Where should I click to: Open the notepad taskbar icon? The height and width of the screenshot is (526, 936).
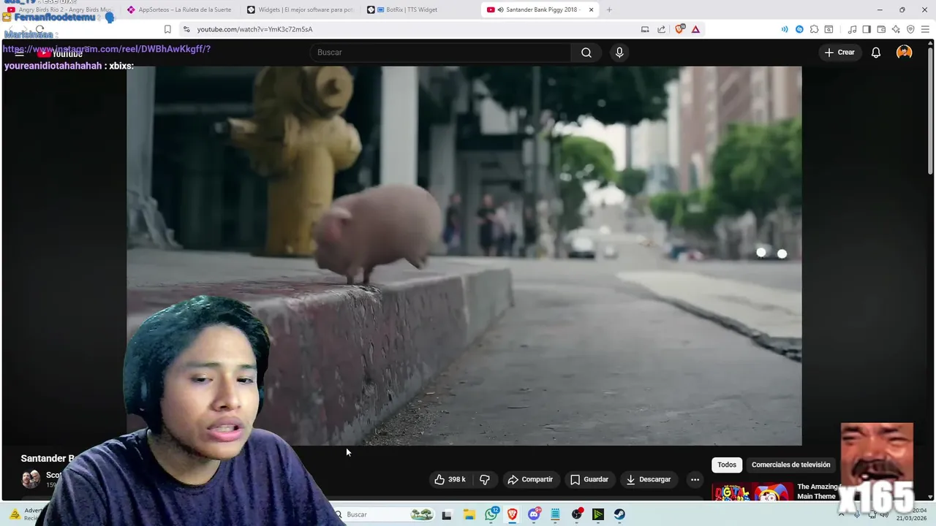coord(555,514)
